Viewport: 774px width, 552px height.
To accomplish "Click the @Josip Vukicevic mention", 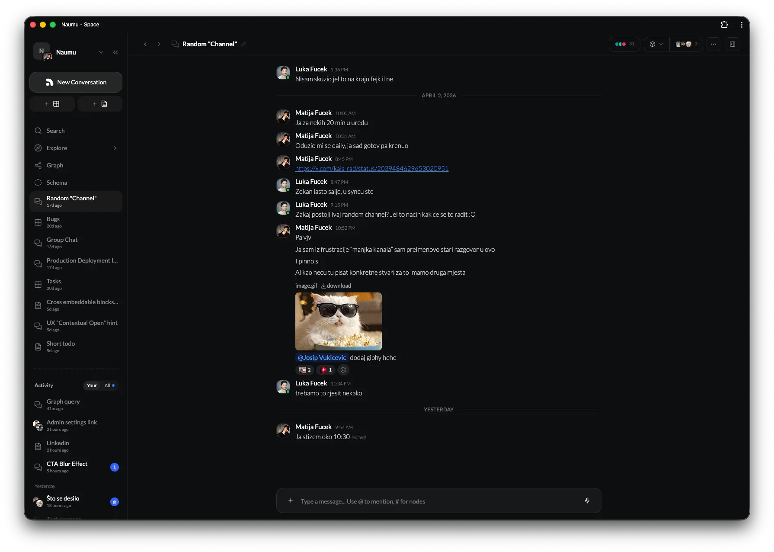I will (x=322, y=358).
